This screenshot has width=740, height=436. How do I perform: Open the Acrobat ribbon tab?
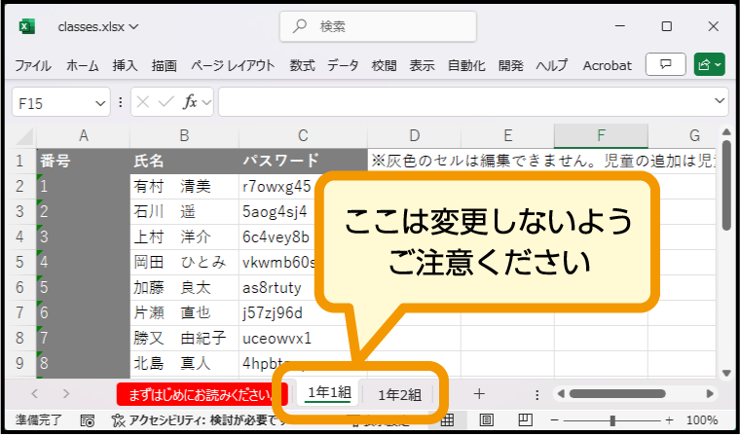coord(607,65)
